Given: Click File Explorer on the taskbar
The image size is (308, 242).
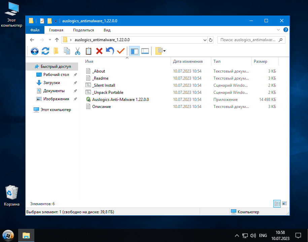Looking at the screenshot, I should point(26,236).
